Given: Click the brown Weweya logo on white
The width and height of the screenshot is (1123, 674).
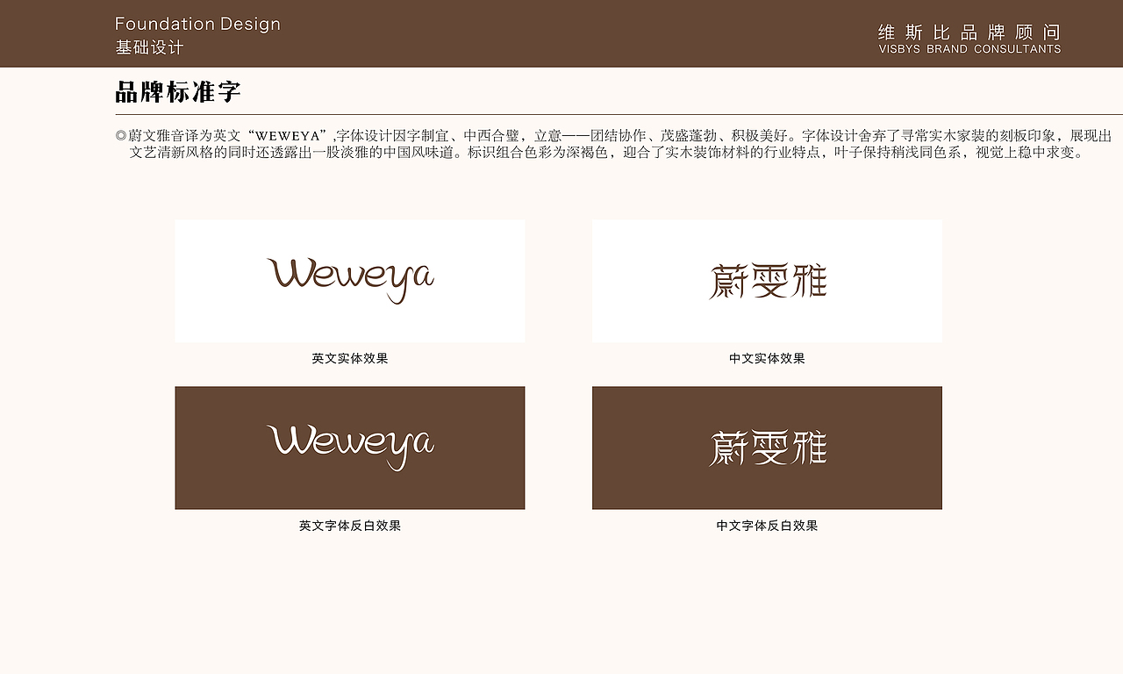Looking at the screenshot, I should click(350, 280).
